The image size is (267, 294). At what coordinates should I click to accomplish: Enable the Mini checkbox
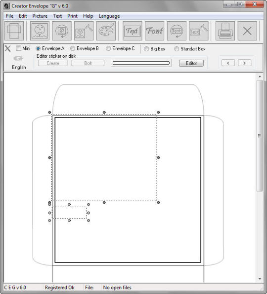click(18, 48)
